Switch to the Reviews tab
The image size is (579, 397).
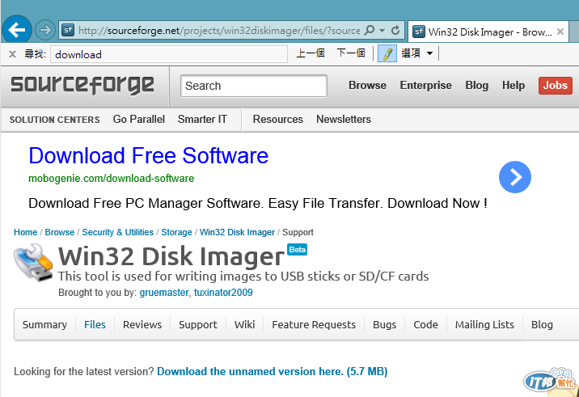tap(142, 324)
